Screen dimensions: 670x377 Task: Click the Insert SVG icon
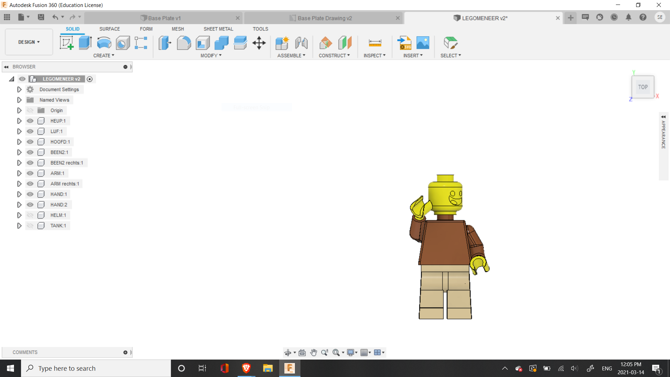405,43
